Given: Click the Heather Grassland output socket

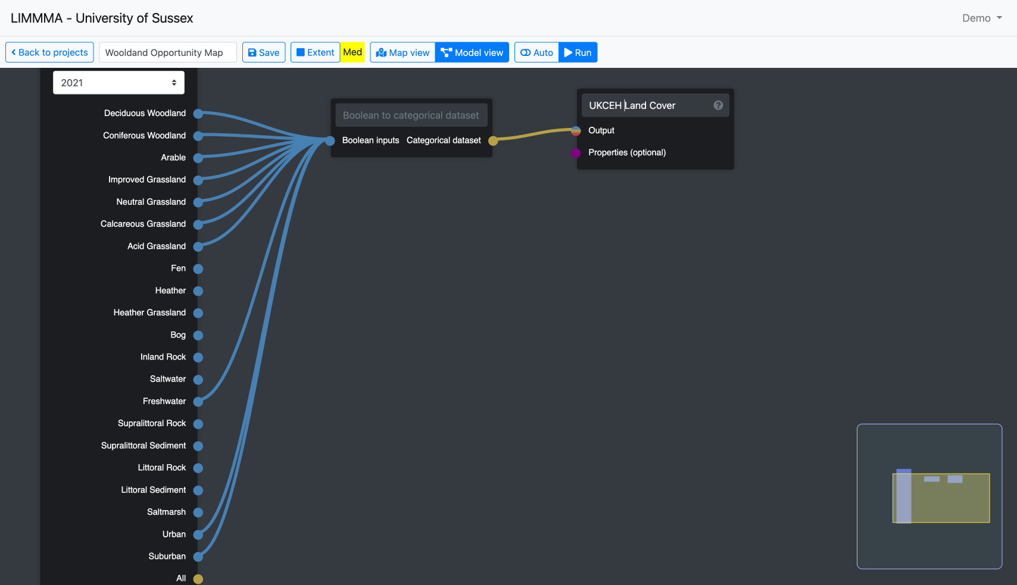Looking at the screenshot, I should point(198,313).
